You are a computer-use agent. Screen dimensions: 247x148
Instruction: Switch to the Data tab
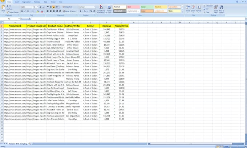(45, 2)
